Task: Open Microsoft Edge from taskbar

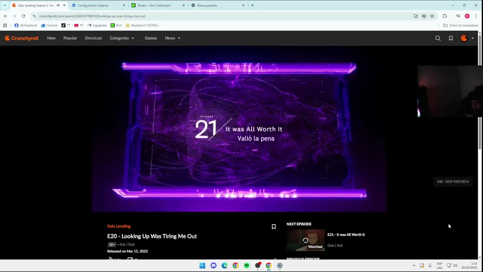Action: (225, 266)
